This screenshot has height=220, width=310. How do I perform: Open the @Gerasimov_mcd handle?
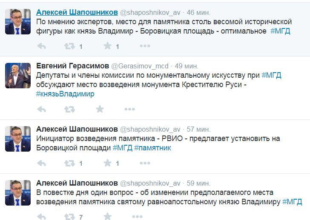pos(140,66)
